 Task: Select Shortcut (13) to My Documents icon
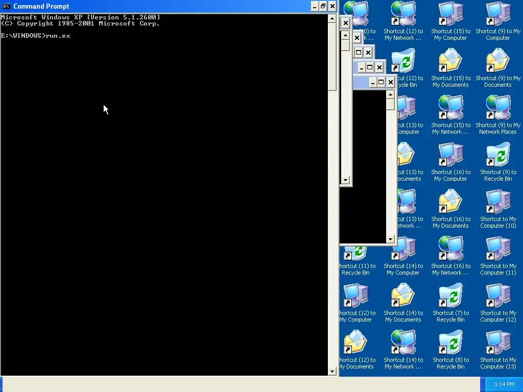[410, 162]
